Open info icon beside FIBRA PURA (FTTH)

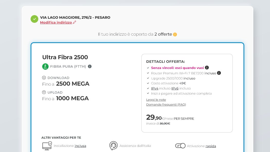point(90,66)
